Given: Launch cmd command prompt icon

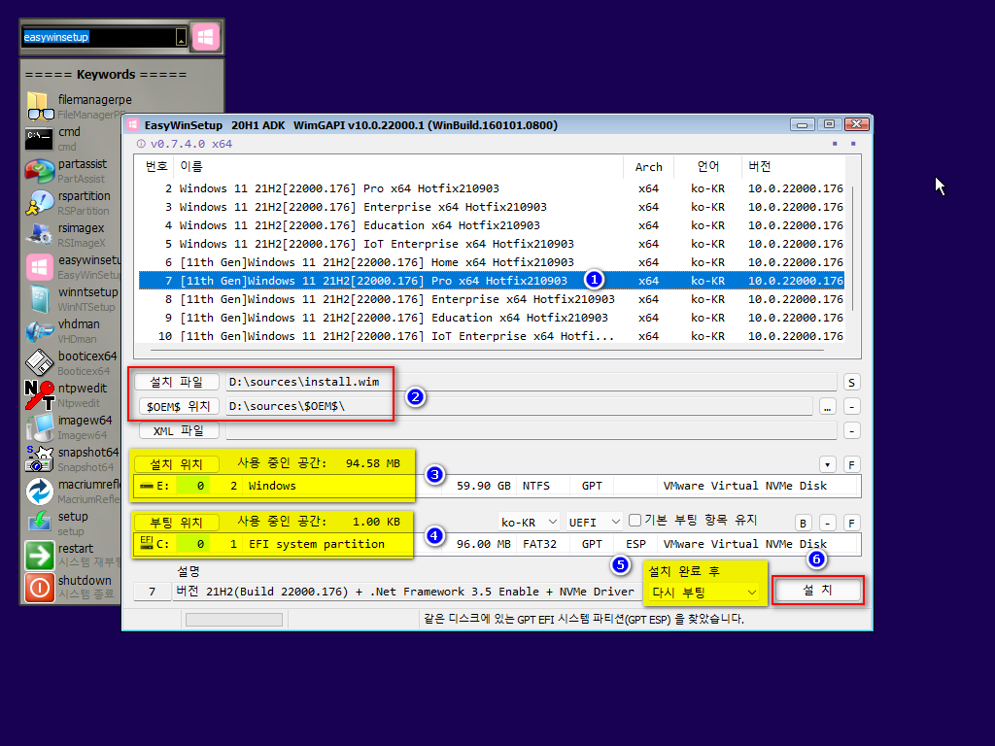Looking at the screenshot, I should tap(39, 138).
